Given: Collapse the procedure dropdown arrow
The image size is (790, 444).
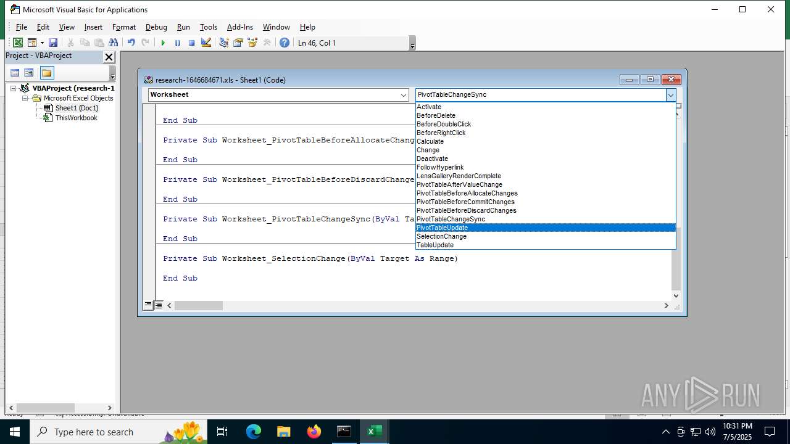Looking at the screenshot, I should coord(670,95).
